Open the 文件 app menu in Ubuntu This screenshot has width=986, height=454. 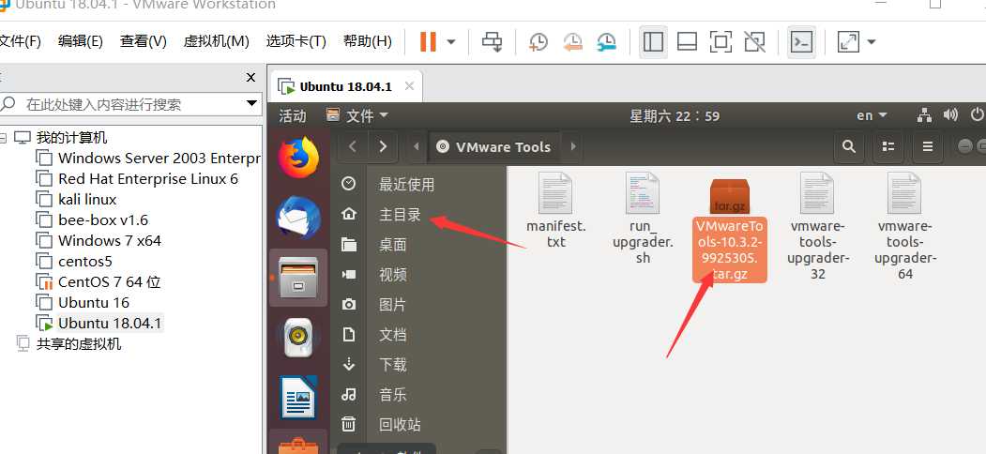pyautogui.click(x=357, y=115)
